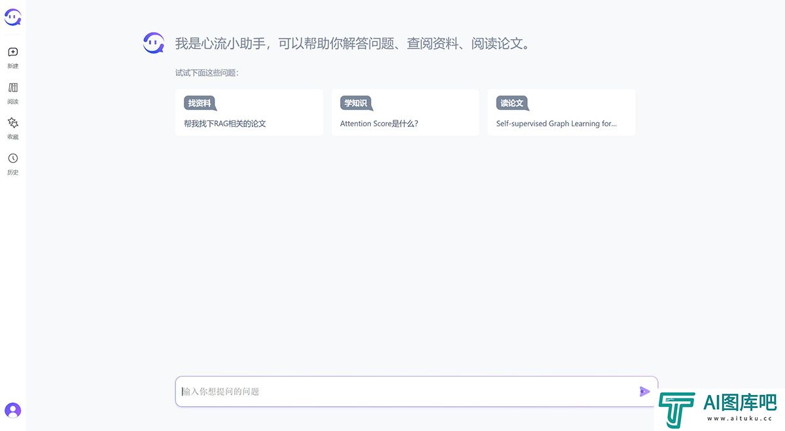The width and height of the screenshot is (785, 431).
Task: Select the 帮我找下RAG相关的论文 suggestion card
Action: coord(249,112)
